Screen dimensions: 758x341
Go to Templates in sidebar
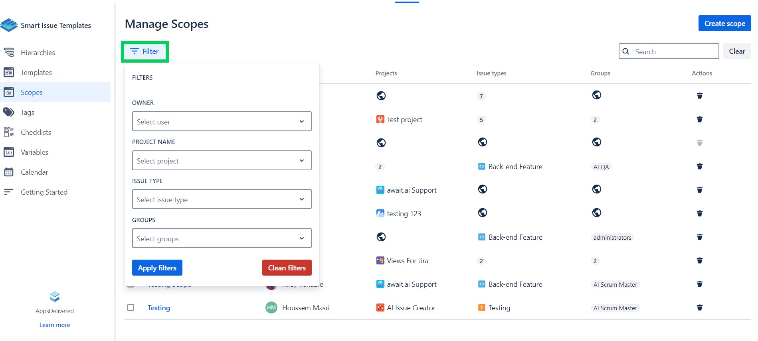coord(36,72)
